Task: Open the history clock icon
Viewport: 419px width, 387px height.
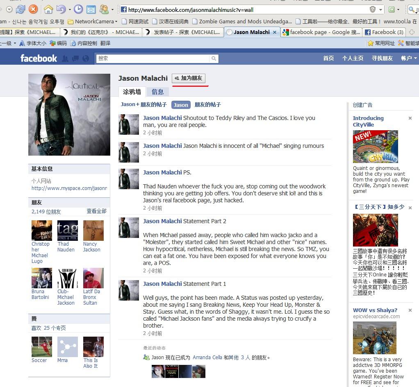Action: pyautogui.click(x=78, y=9)
